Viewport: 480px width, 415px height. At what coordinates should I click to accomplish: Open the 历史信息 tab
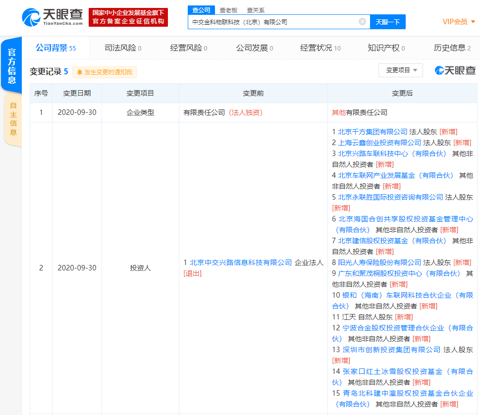(x=450, y=47)
